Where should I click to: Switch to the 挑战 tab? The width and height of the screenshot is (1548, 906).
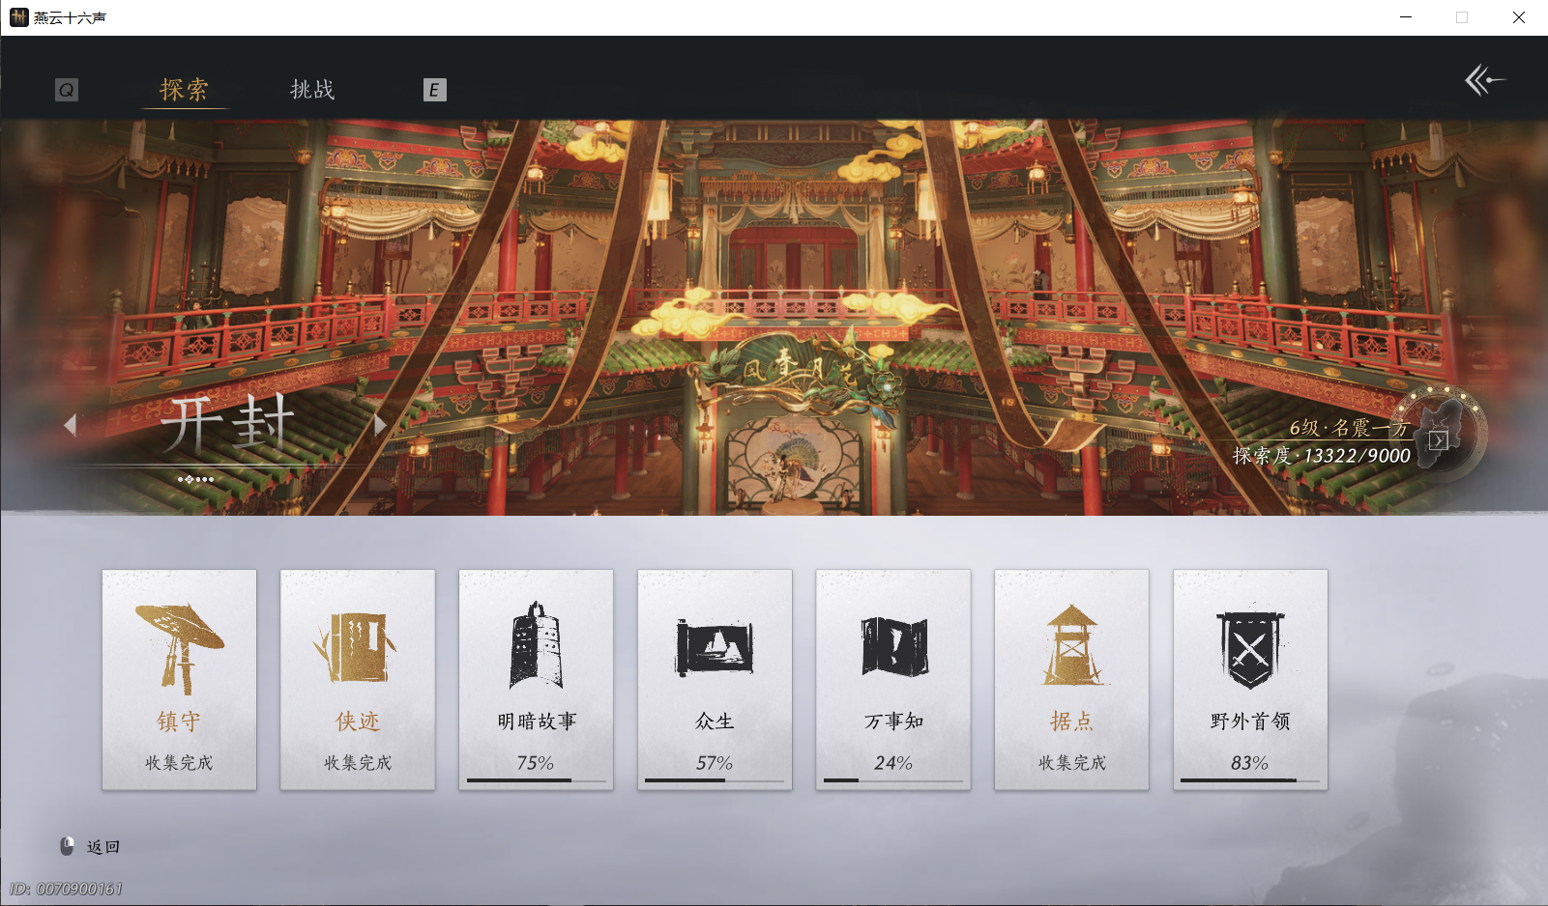tap(311, 89)
